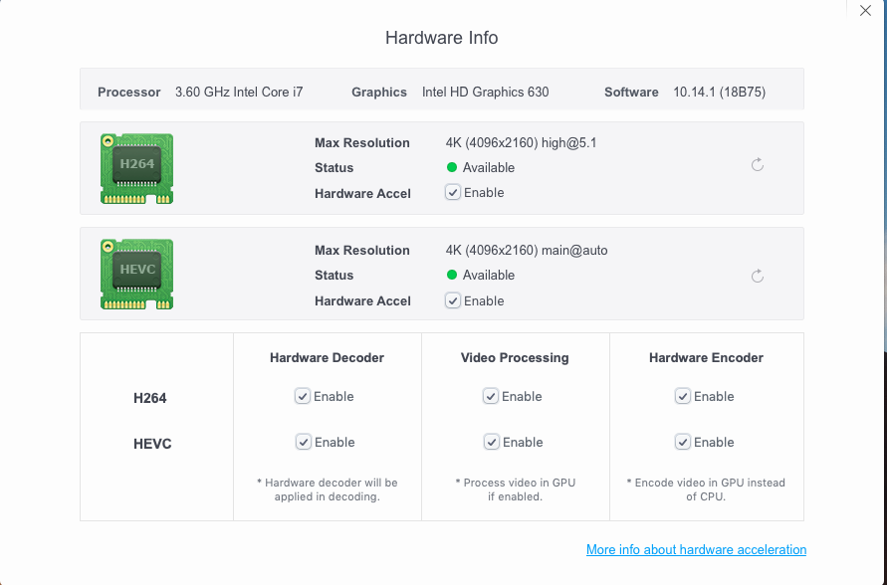
Task: Uncheck HEVC Video Processing Enable
Action: pyautogui.click(x=491, y=442)
